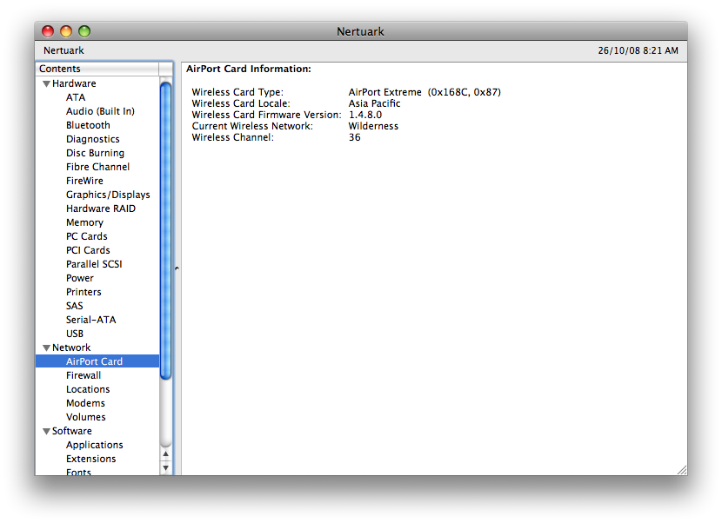Image resolution: width=722 pixels, height=523 pixels.
Task: Select Printers in the sidebar
Action: (84, 292)
